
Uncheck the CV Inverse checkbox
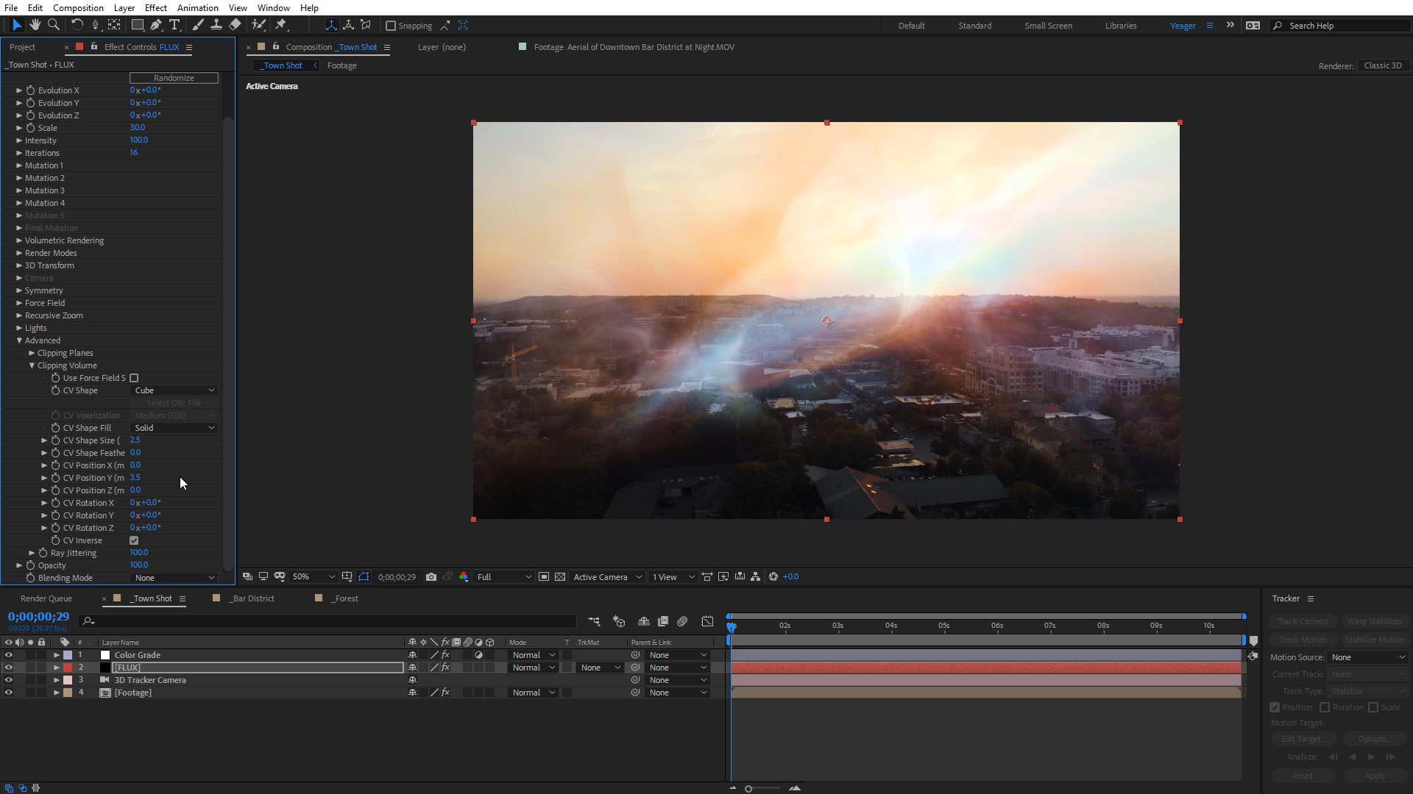coord(134,540)
